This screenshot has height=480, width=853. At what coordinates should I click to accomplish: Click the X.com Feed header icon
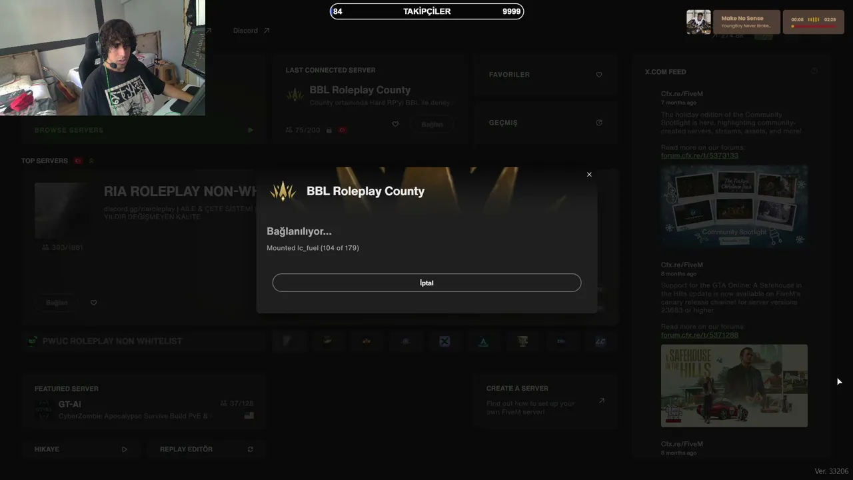click(814, 71)
